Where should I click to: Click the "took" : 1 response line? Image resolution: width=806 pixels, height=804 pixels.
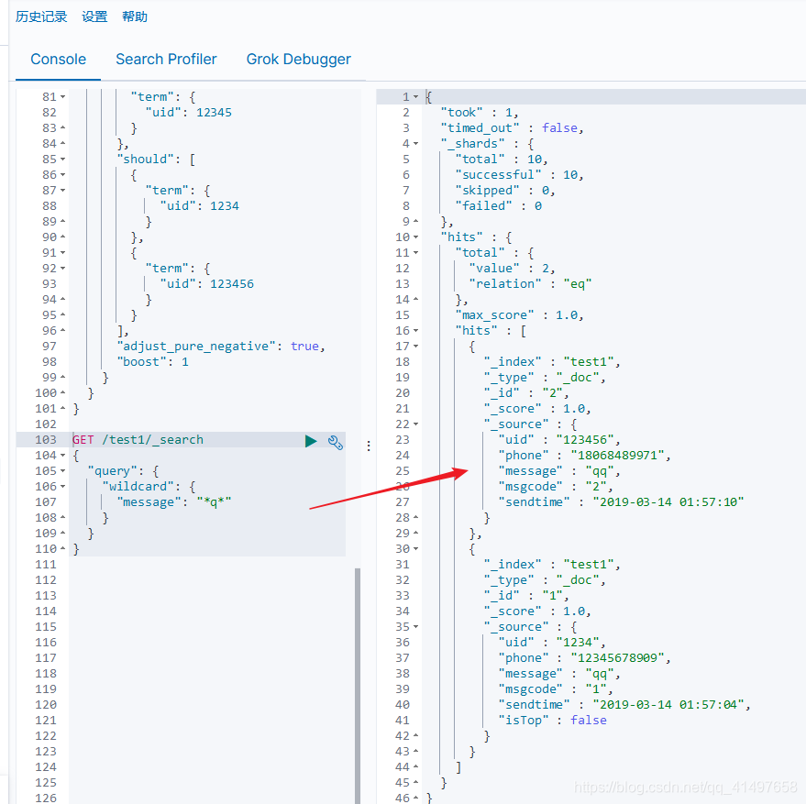coord(479,113)
